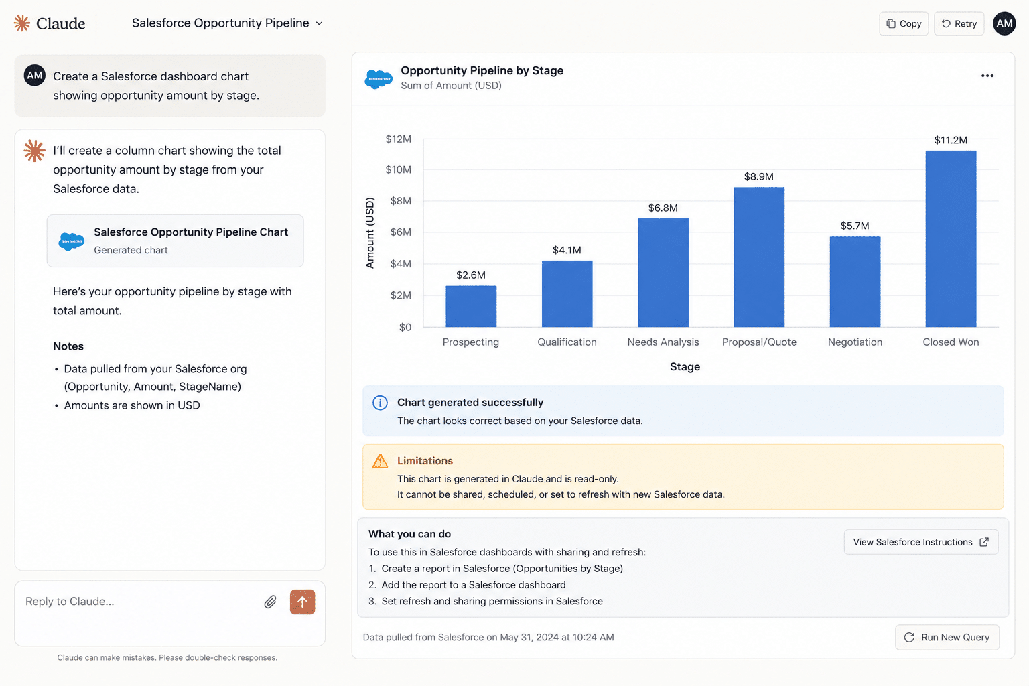
Task: Click the $11.2M data label
Action: coord(951,140)
